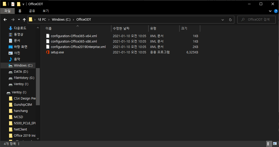Image resolution: width=279 pixels, height=147 pixels.
Task: Click the FileHistory (G:) drive icon
Action: click(x=11, y=78)
